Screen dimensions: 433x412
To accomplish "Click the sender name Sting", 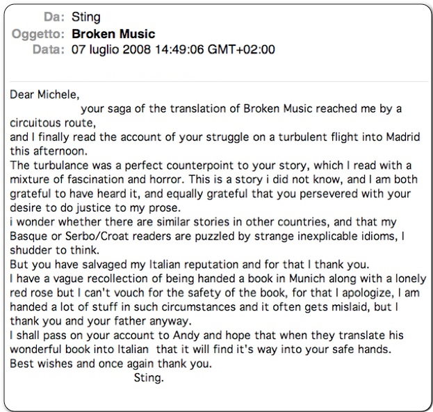I will (x=86, y=17).
